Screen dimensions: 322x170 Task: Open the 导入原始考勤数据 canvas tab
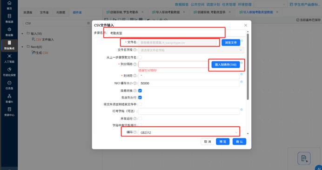point(166,12)
